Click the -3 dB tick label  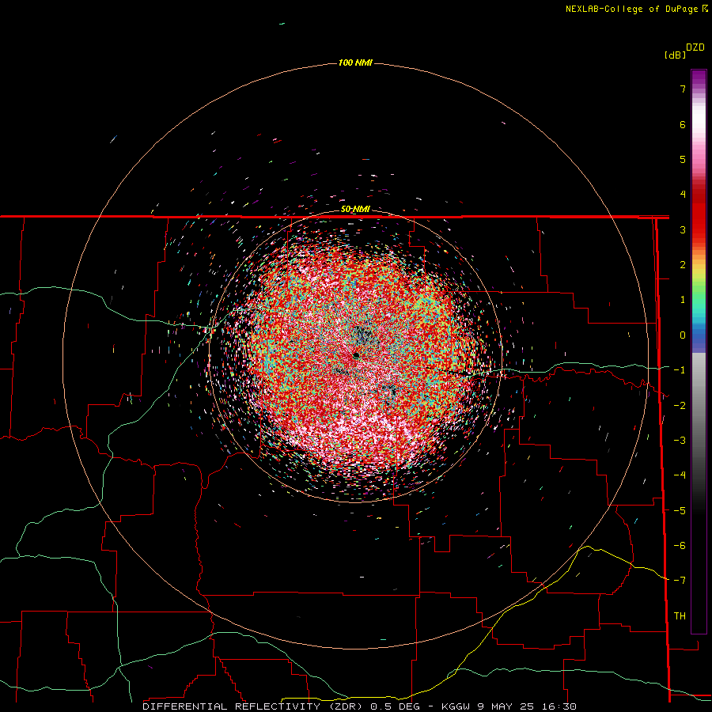tap(680, 440)
